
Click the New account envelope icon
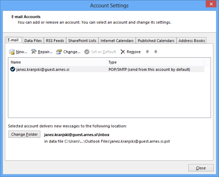click(x=12, y=52)
